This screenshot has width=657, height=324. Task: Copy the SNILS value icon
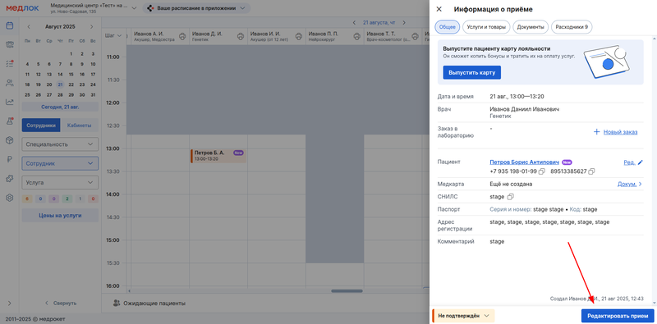pos(510,196)
